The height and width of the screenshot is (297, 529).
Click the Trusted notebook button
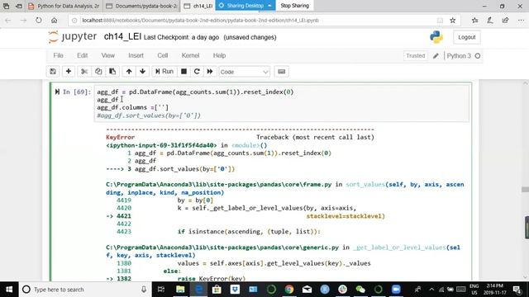pos(415,56)
